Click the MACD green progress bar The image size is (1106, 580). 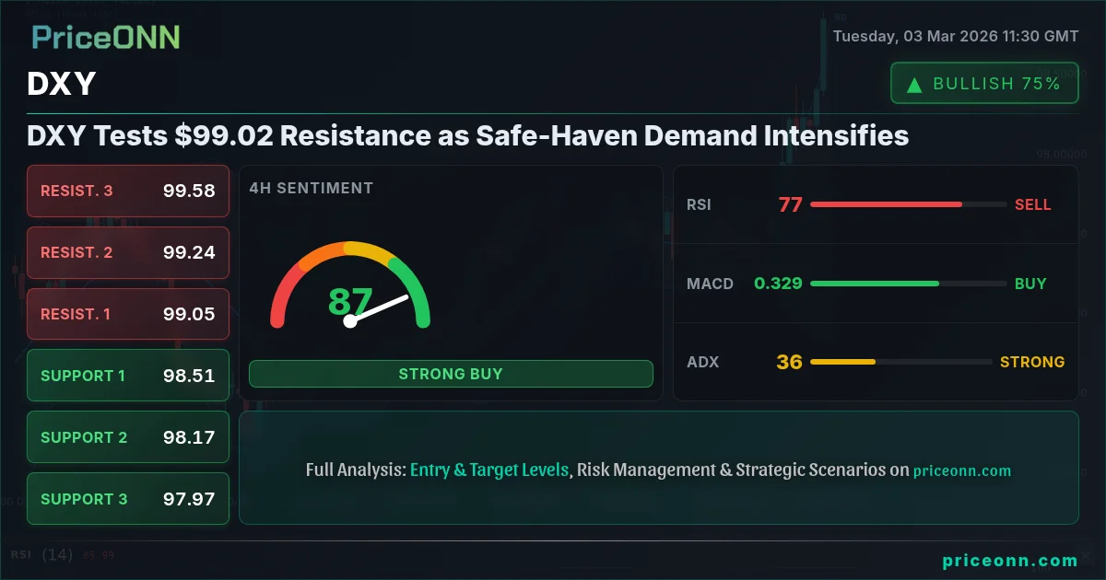coord(908,284)
